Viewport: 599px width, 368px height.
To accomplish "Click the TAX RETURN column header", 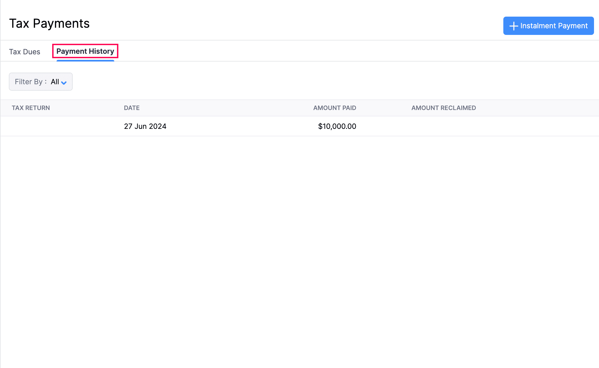I will point(31,108).
